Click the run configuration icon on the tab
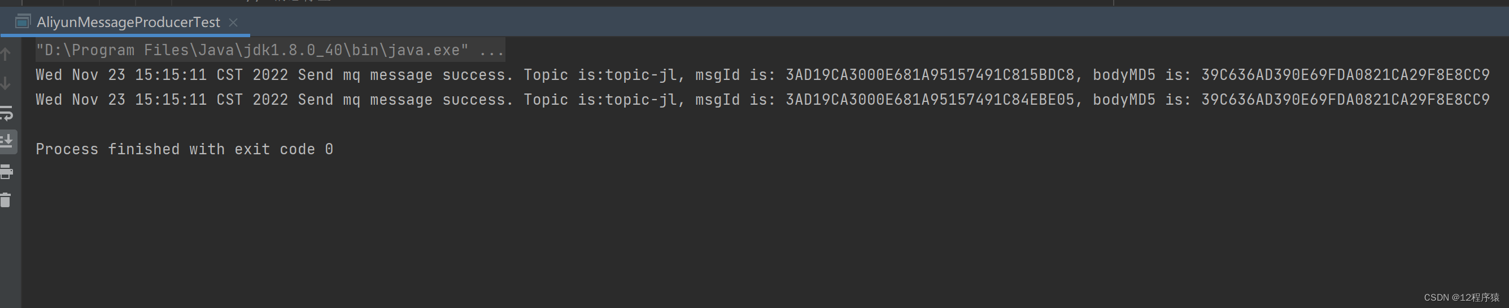Image resolution: width=1509 pixels, height=308 pixels. [22, 22]
